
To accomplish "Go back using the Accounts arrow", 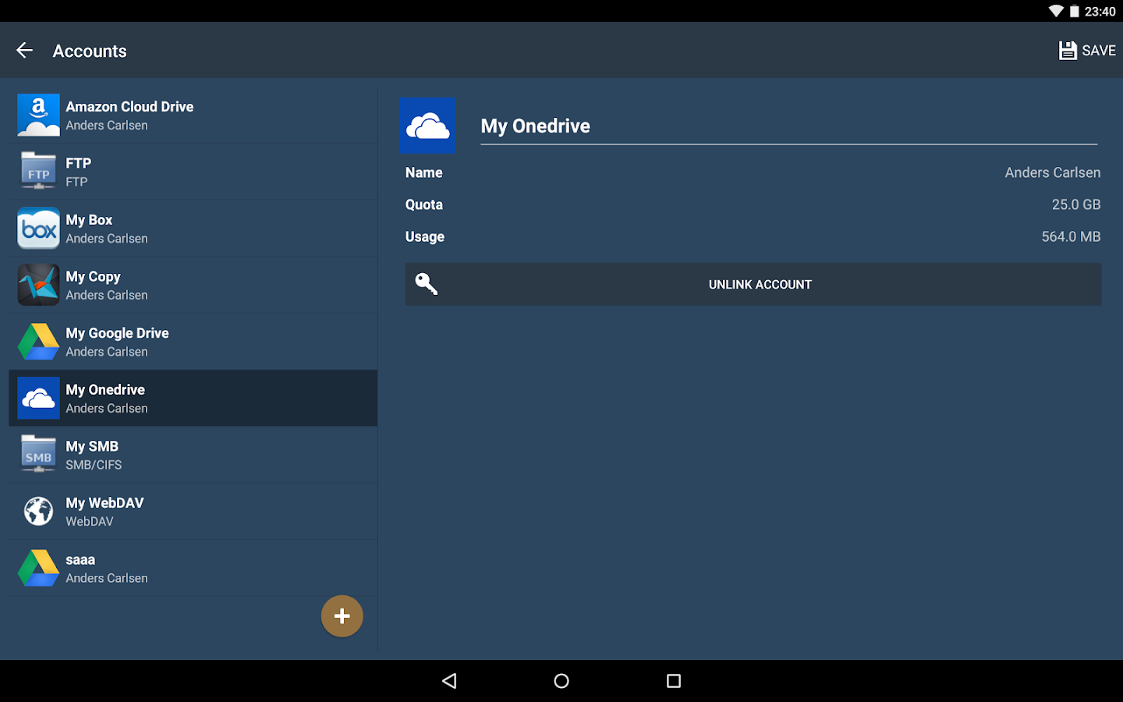I will click(x=24, y=50).
